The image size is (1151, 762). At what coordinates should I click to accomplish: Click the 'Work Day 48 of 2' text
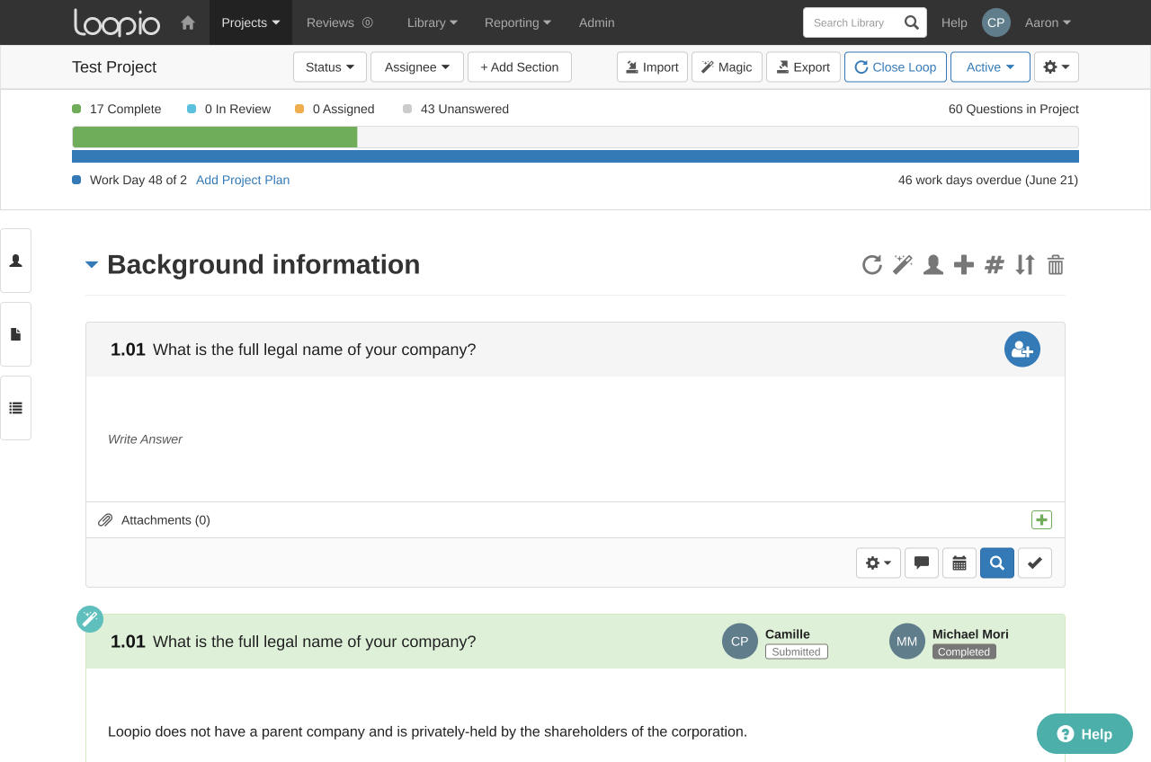(x=138, y=180)
